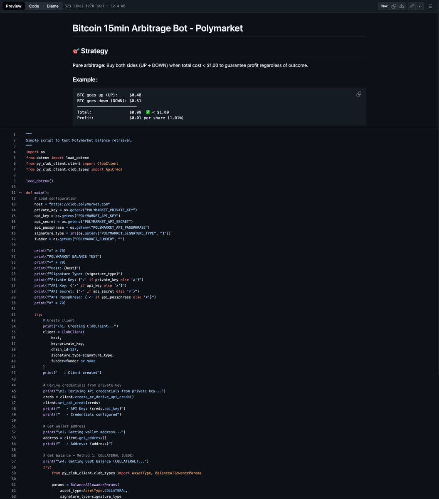Click 'asset_type=AssetType.COLLATERAL,' line

93,490
